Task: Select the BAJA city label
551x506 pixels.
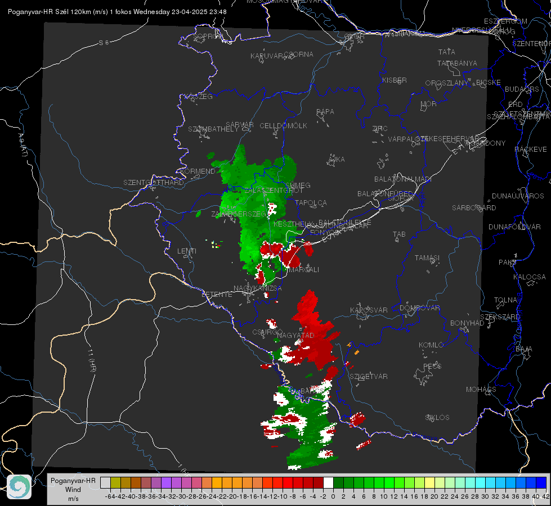Action: 524,349
